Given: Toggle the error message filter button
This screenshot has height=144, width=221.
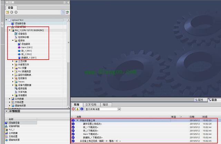Looking at the screenshot, I should coord(73,109).
